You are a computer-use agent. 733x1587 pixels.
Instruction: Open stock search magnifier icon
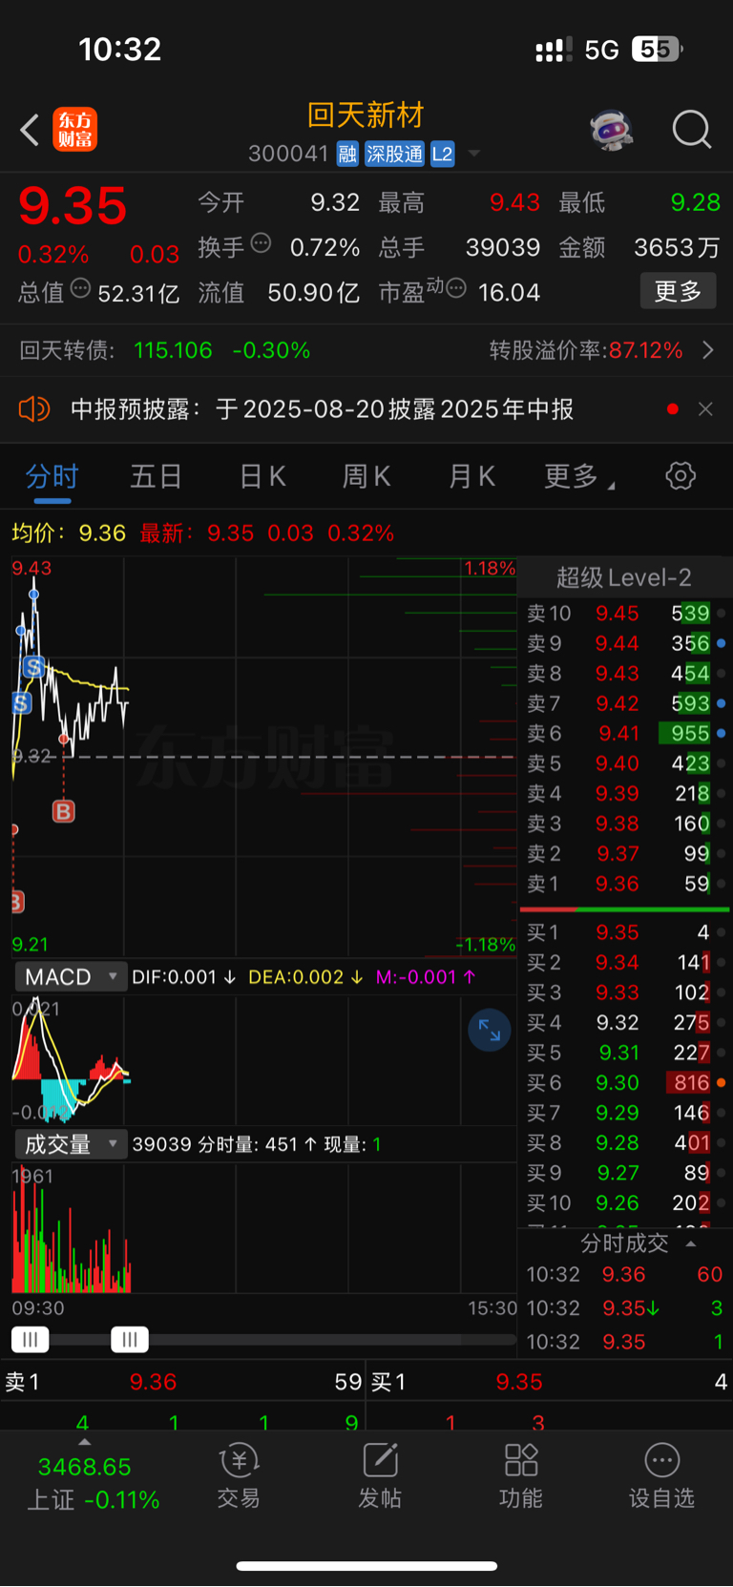pos(692,129)
